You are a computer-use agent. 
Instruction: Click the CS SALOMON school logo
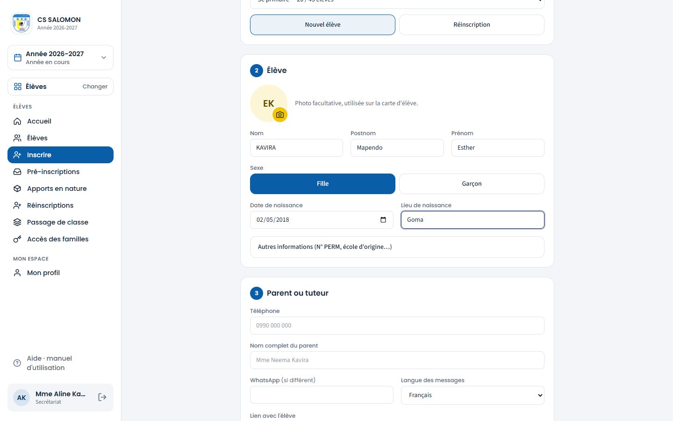coord(21,23)
